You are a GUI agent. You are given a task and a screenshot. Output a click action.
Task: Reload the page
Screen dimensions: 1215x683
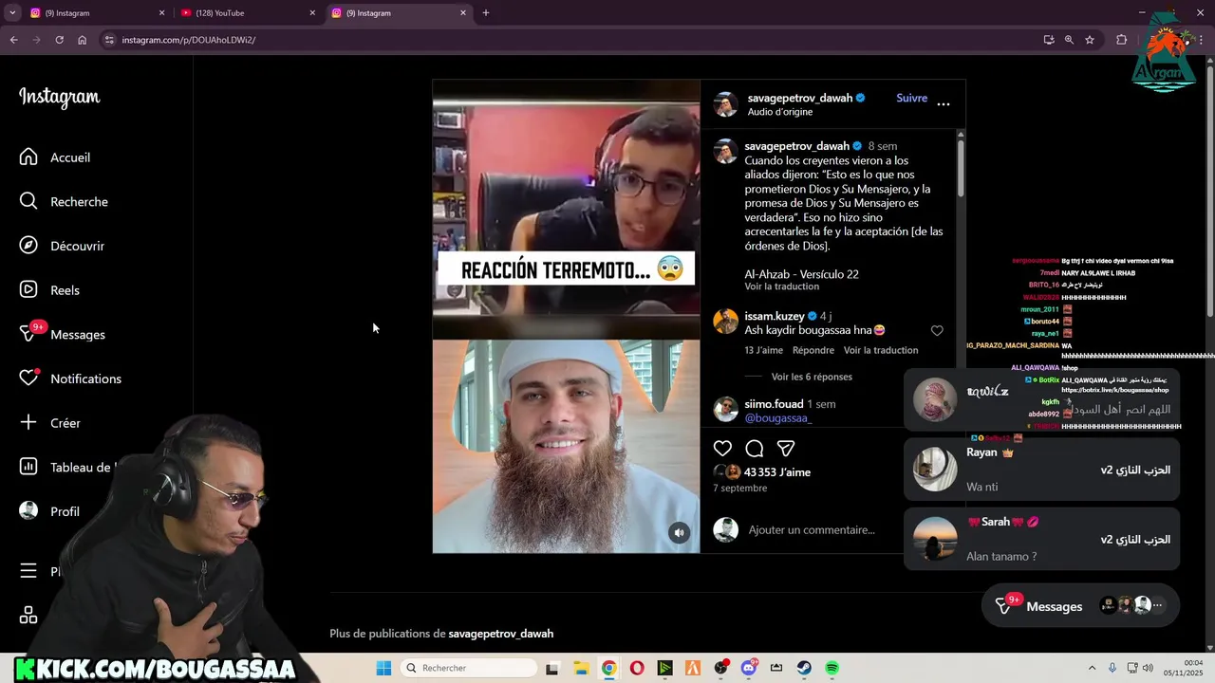[x=59, y=40]
